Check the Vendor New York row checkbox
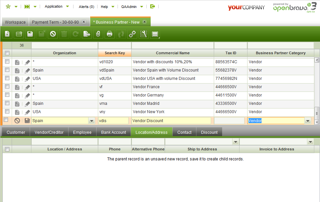The height and width of the screenshot is (202, 320). (7, 111)
